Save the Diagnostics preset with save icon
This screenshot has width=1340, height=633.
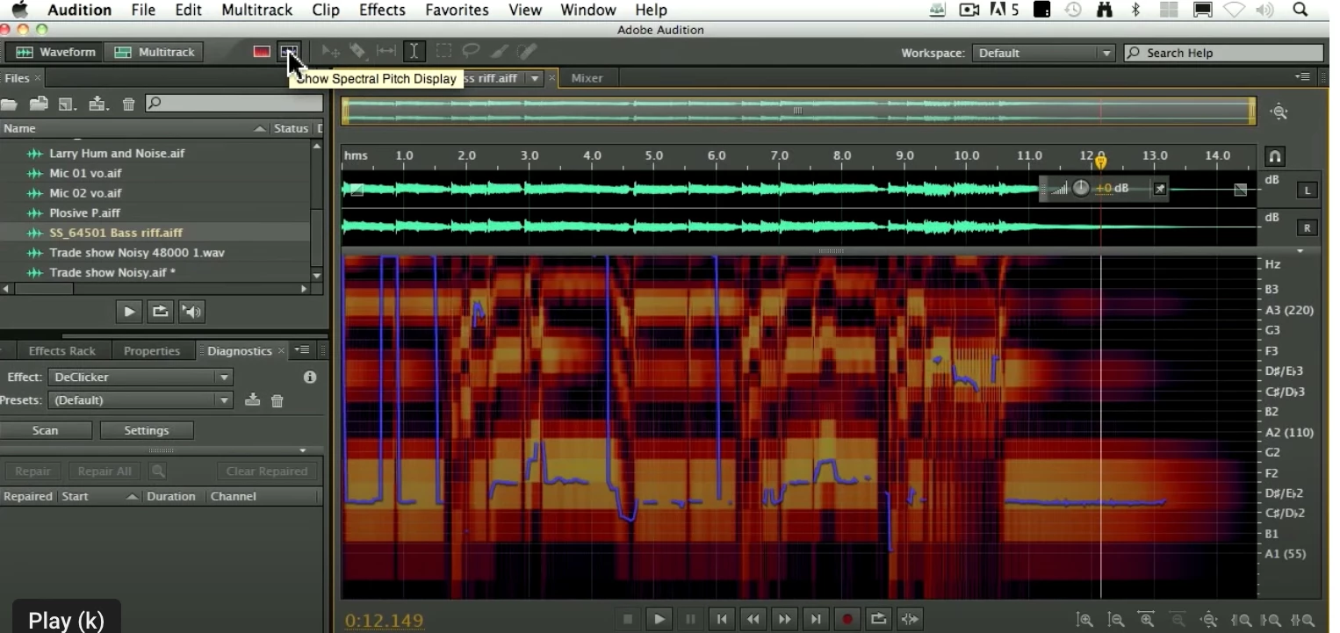252,400
